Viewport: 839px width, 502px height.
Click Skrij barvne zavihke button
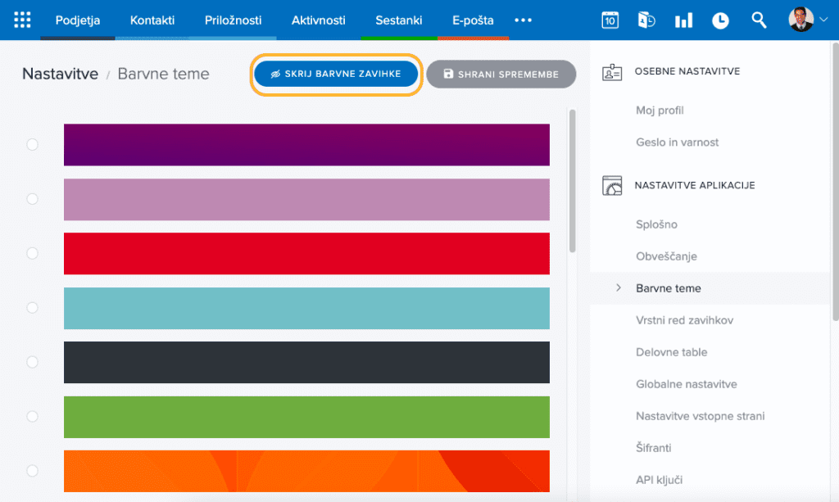336,74
